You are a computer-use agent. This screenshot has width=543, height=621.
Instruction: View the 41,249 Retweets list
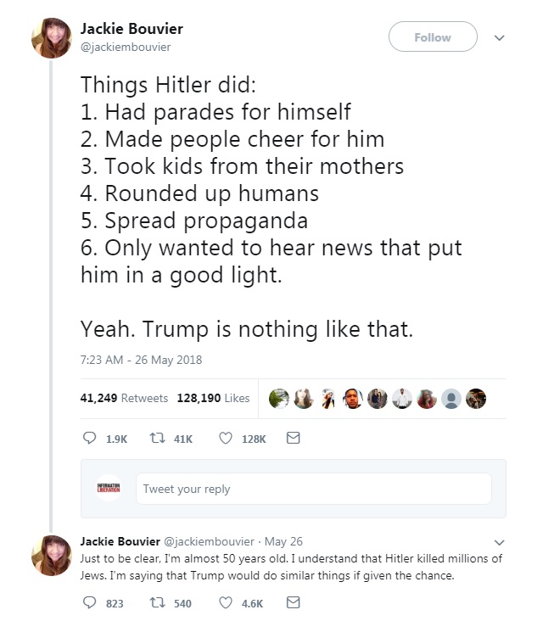click(x=124, y=398)
